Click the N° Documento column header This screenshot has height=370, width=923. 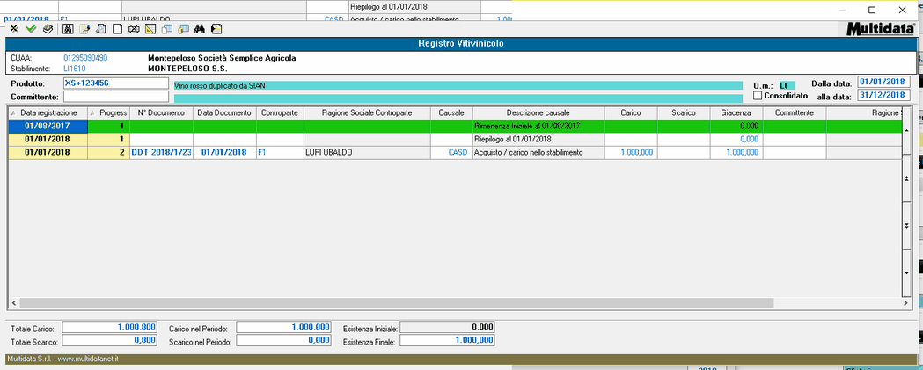161,112
